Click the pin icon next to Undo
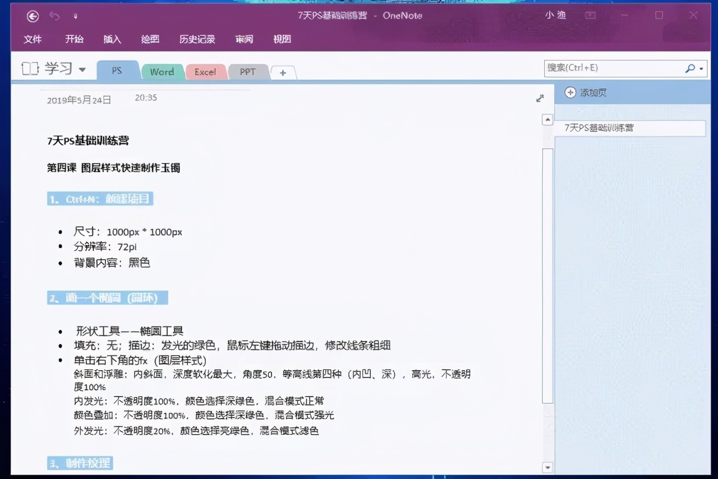The image size is (718, 479). tap(75, 16)
